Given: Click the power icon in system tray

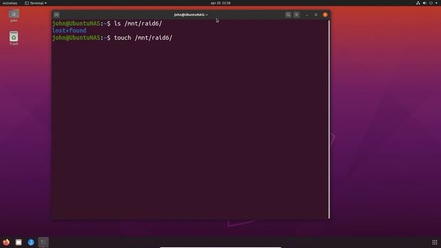Looking at the screenshot, I should click(431, 3).
